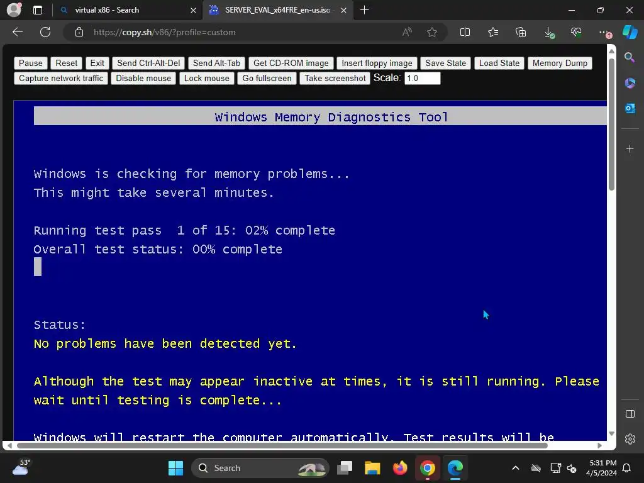Open the sidebar Search icon
This screenshot has width=644, height=483.
click(x=630, y=57)
